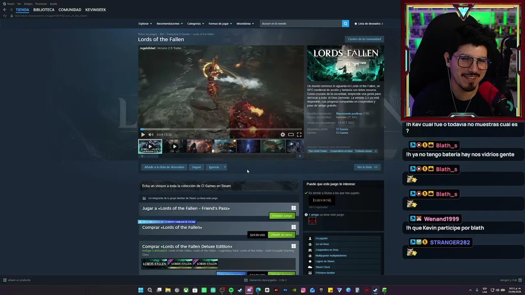Click the Franquicia CI Games breadcrumb
This screenshot has height=295, width=525.
(x=178, y=34)
